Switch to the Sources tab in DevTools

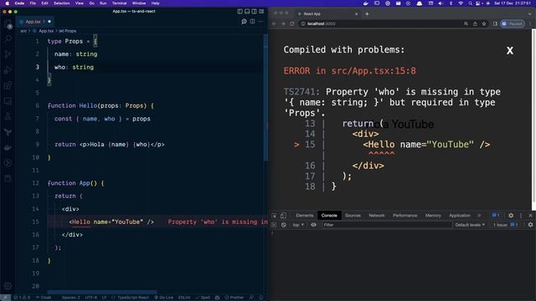point(353,216)
